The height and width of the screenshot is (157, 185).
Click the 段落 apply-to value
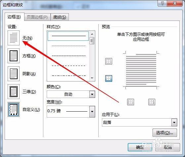point(107,123)
